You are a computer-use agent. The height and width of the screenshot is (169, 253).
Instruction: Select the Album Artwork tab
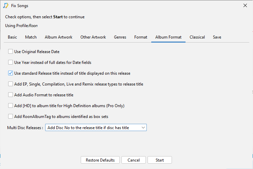coord(58,37)
